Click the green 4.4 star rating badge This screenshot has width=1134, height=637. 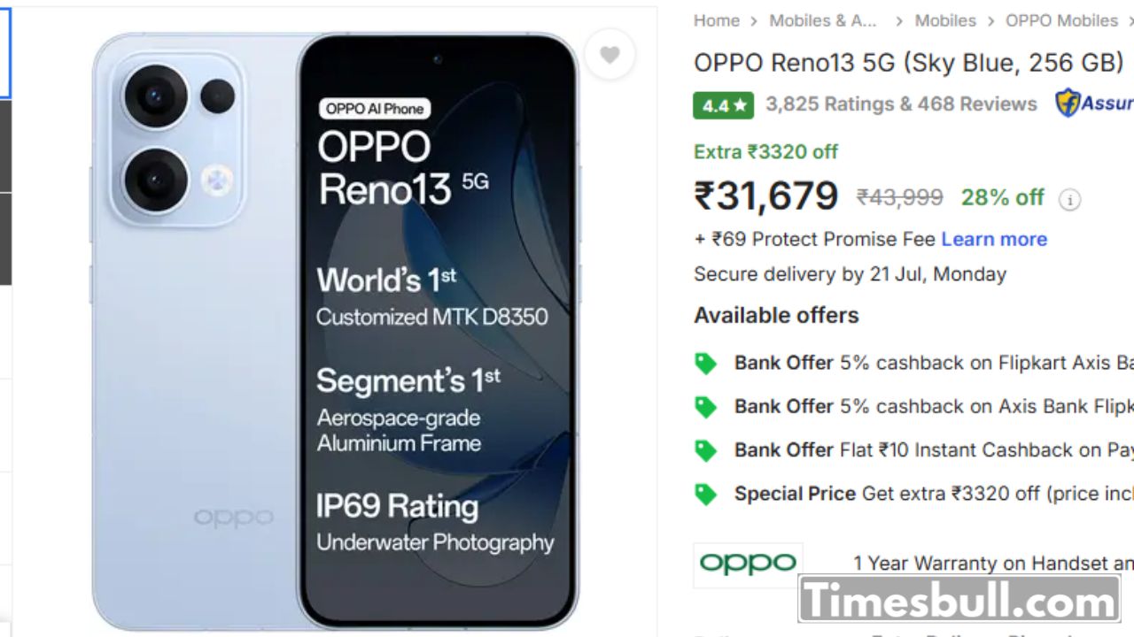pyautogui.click(x=723, y=105)
